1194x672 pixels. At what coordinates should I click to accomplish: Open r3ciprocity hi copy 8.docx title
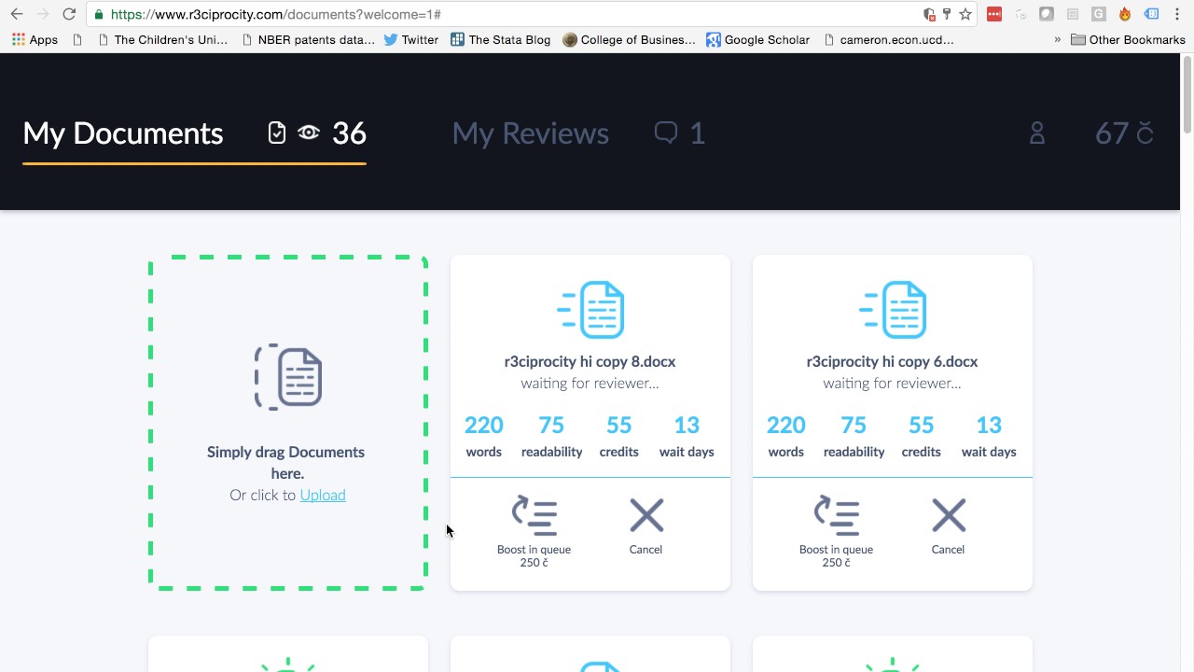(x=590, y=361)
